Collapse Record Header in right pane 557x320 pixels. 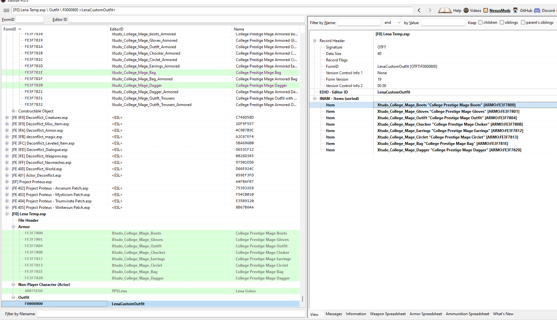coord(315,41)
